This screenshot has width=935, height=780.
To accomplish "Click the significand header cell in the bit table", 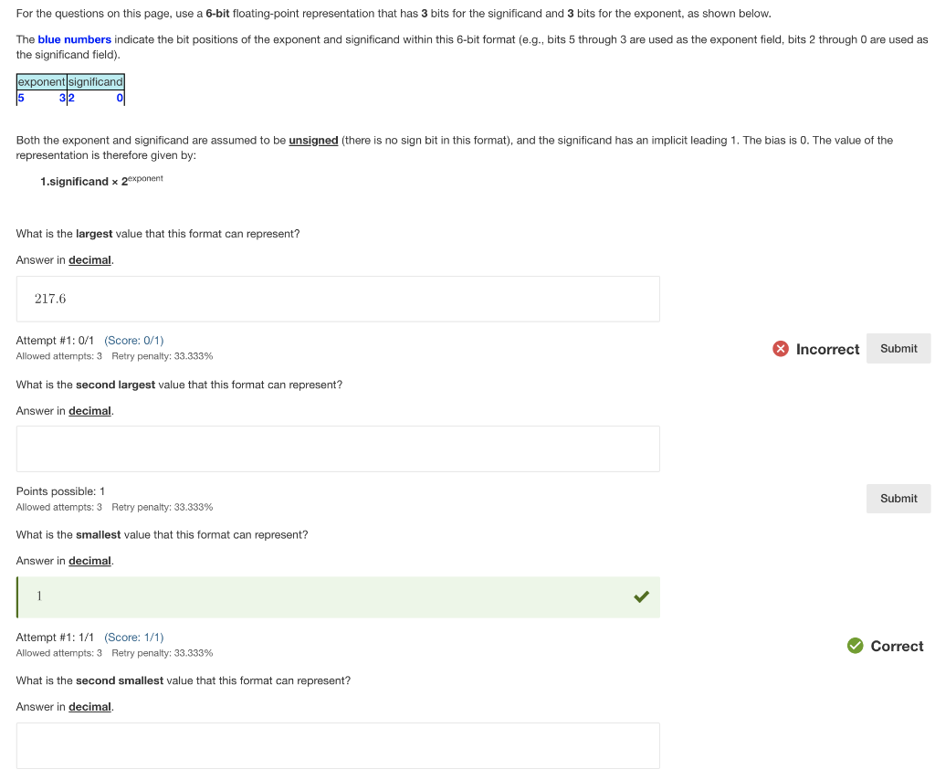I will click(96, 81).
